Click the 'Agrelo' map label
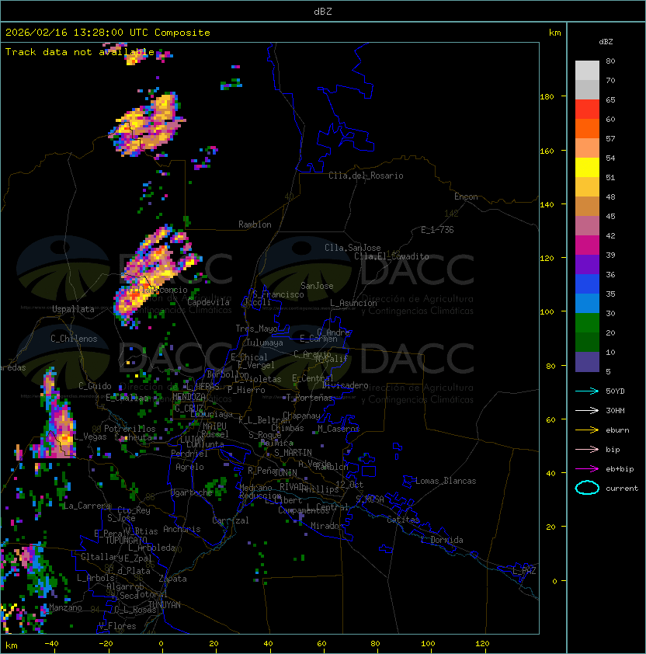646x654 pixels. 189,467
